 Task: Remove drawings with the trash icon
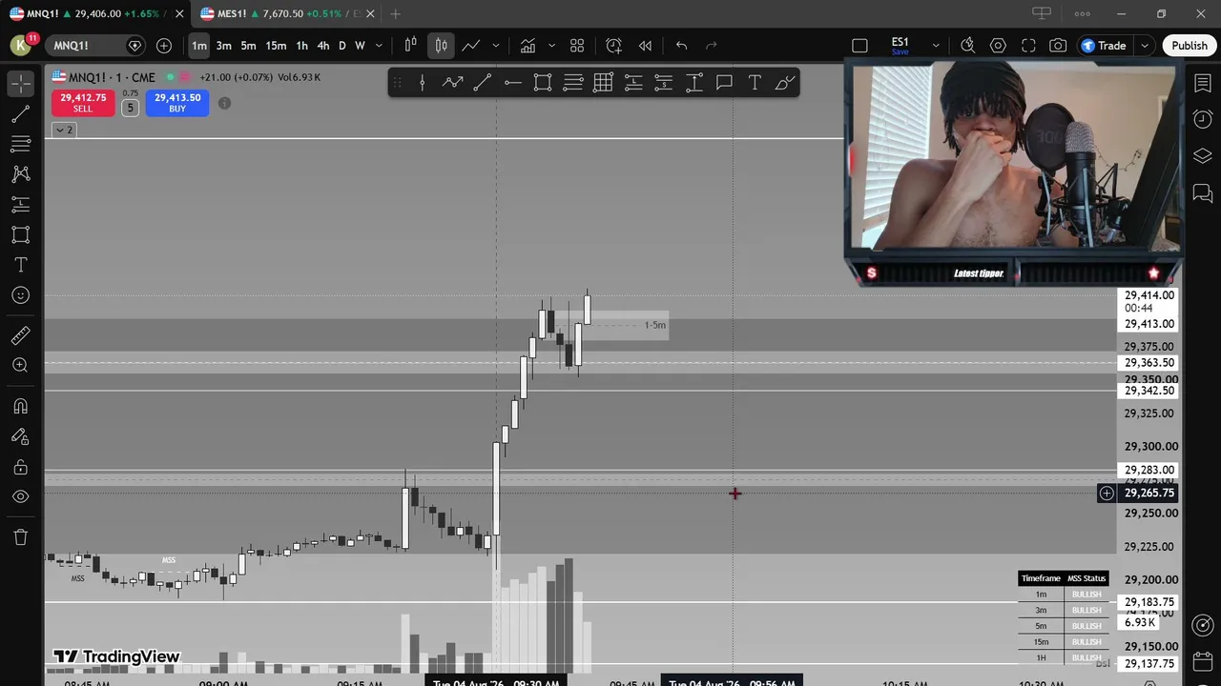20,537
